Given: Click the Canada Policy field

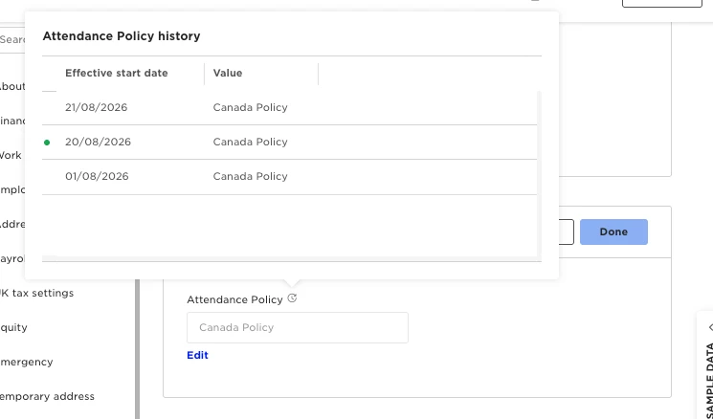Looking at the screenshot, I should [x=298, y=327].
